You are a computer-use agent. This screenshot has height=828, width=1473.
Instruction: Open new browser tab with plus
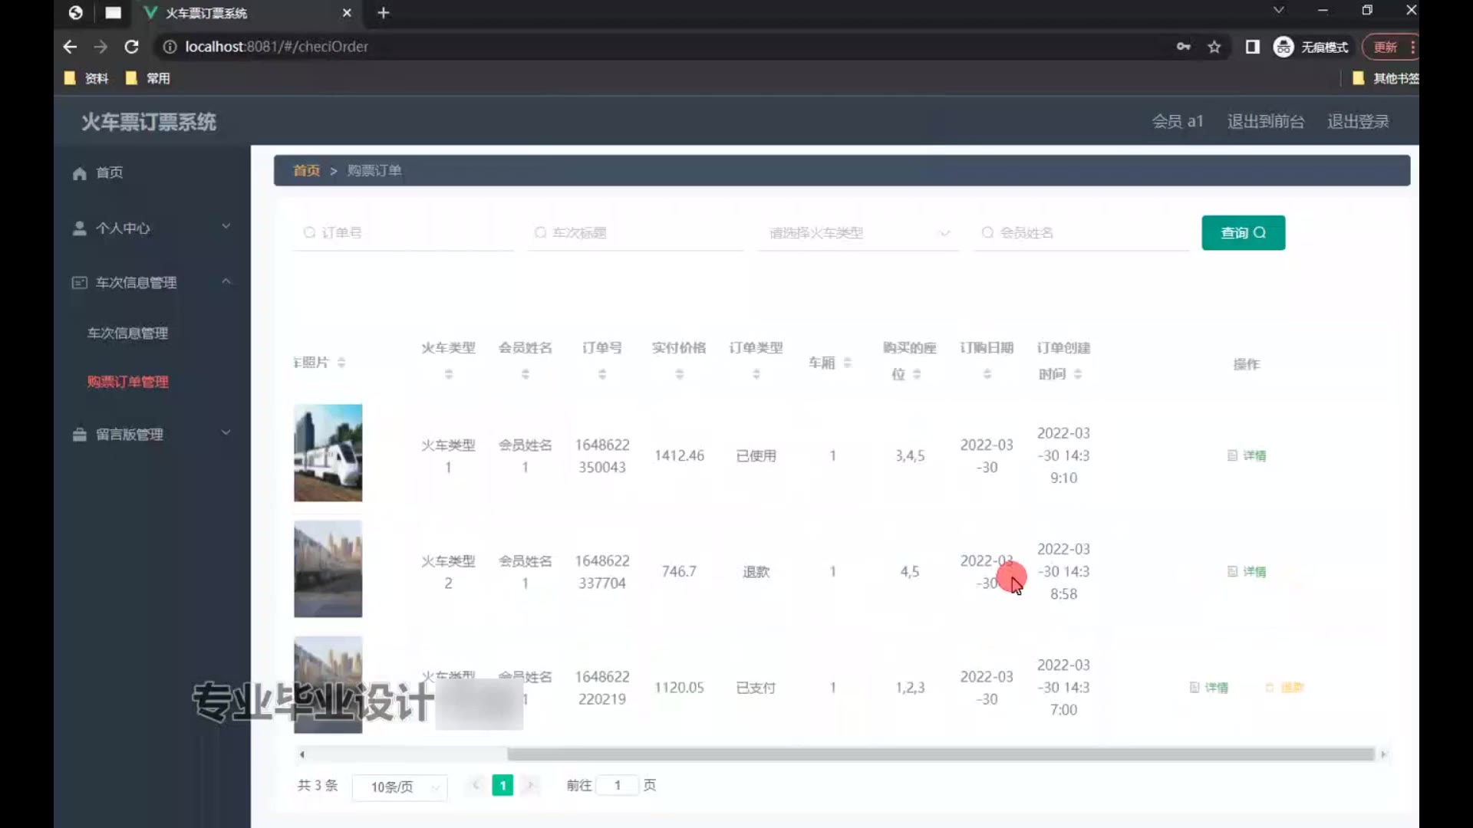pos(384,13)
